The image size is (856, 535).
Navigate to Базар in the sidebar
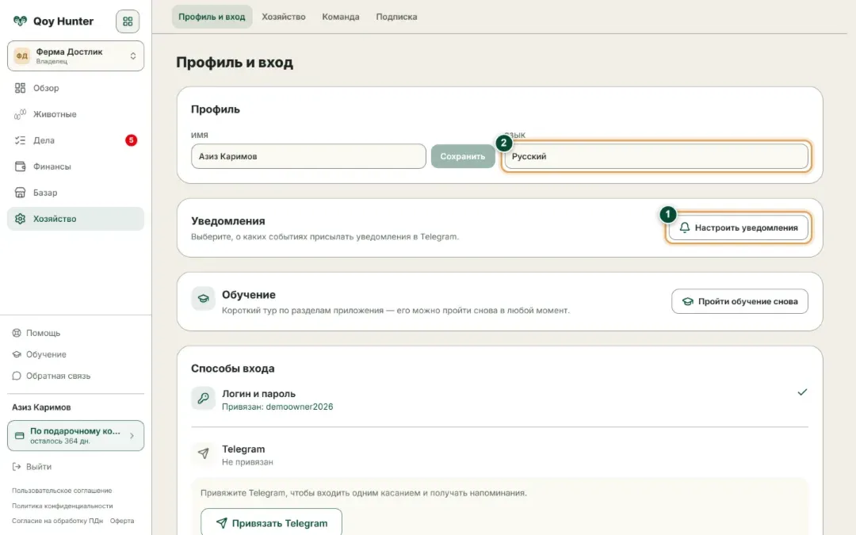coord(75,193)
